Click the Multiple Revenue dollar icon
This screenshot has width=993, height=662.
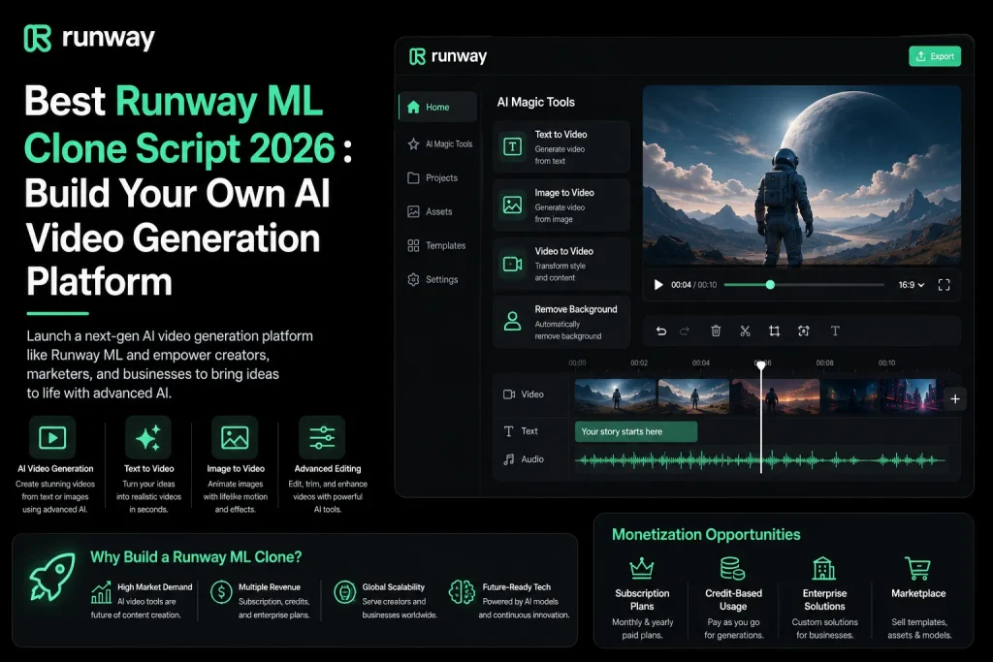click(x=221, y=592)
